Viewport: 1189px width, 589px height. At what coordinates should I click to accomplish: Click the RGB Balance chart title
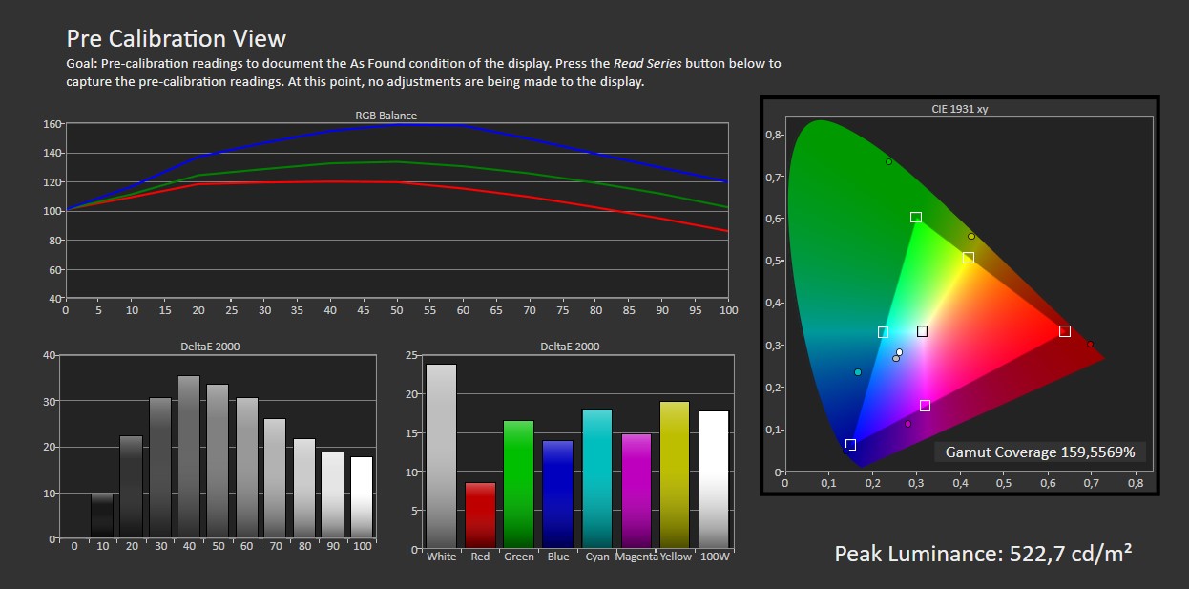pos(386,116)
